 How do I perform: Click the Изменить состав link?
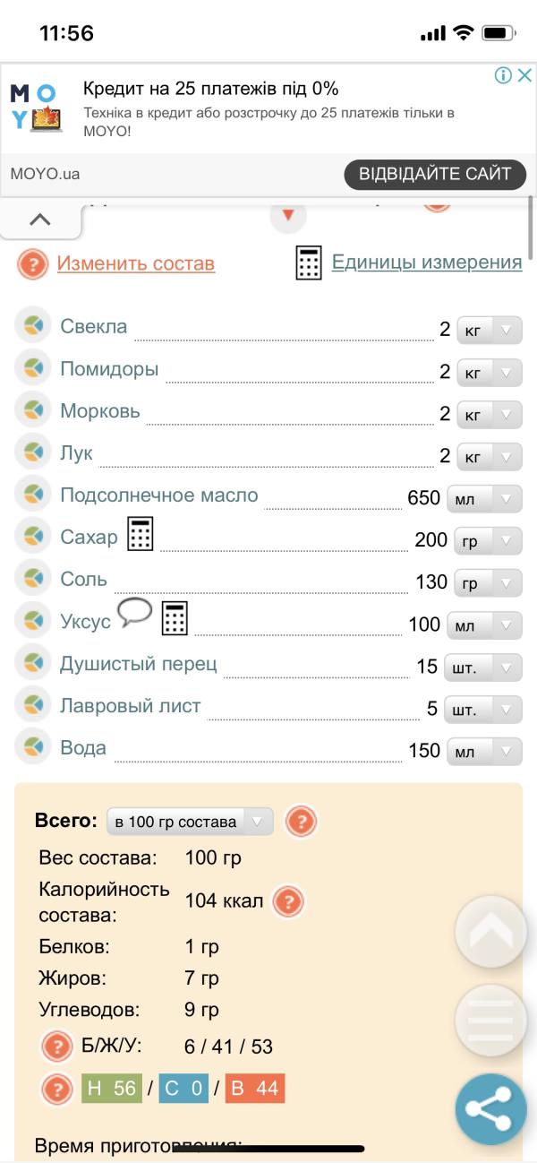(136, 263)
